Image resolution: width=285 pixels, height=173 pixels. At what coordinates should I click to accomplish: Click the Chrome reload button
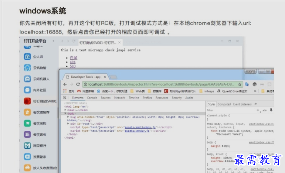[78, 84]
